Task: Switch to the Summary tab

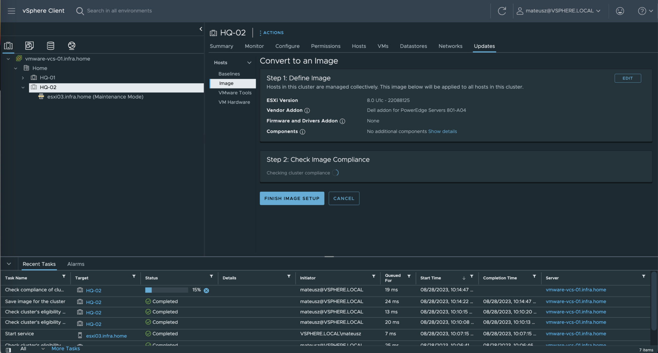Action: point(221,46)
